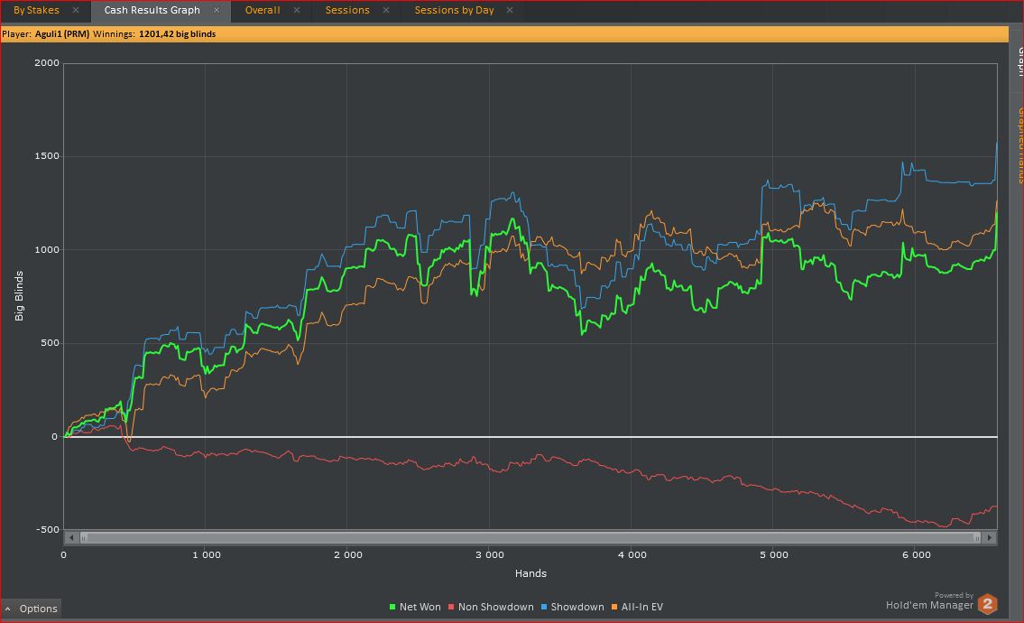The width and height of the screenshot is (1024, 623).
Task: Click the horizontal graph range scrollbar
Action: (x=530, y=537)
